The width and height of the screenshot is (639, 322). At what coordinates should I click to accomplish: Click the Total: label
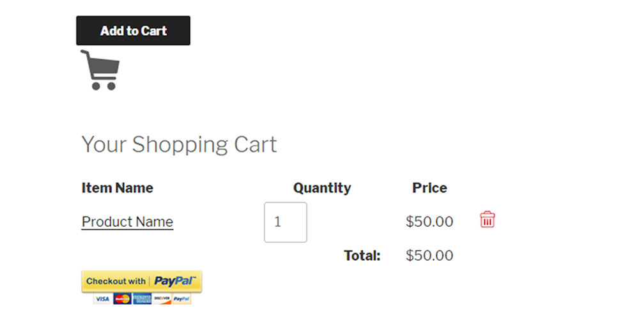(x=362, y=256)
